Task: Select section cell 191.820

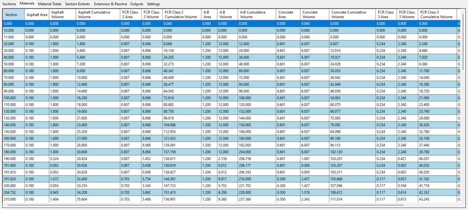Action: pos(14,179)
